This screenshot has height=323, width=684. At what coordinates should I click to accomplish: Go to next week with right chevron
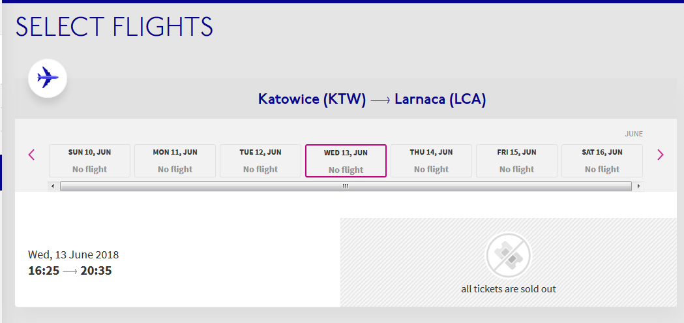pos(661,155)
